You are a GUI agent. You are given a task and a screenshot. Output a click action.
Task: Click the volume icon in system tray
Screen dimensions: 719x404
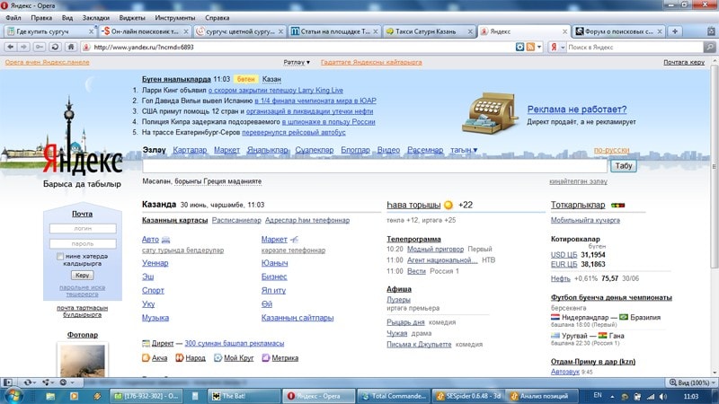[x=663, y=396]
